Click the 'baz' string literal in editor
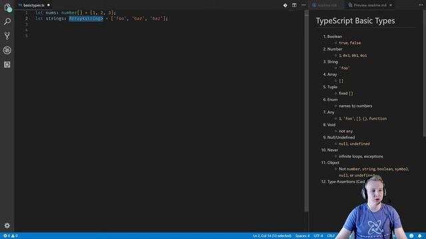426x239 pixels. pyautogui.click(x=156, y=19)
